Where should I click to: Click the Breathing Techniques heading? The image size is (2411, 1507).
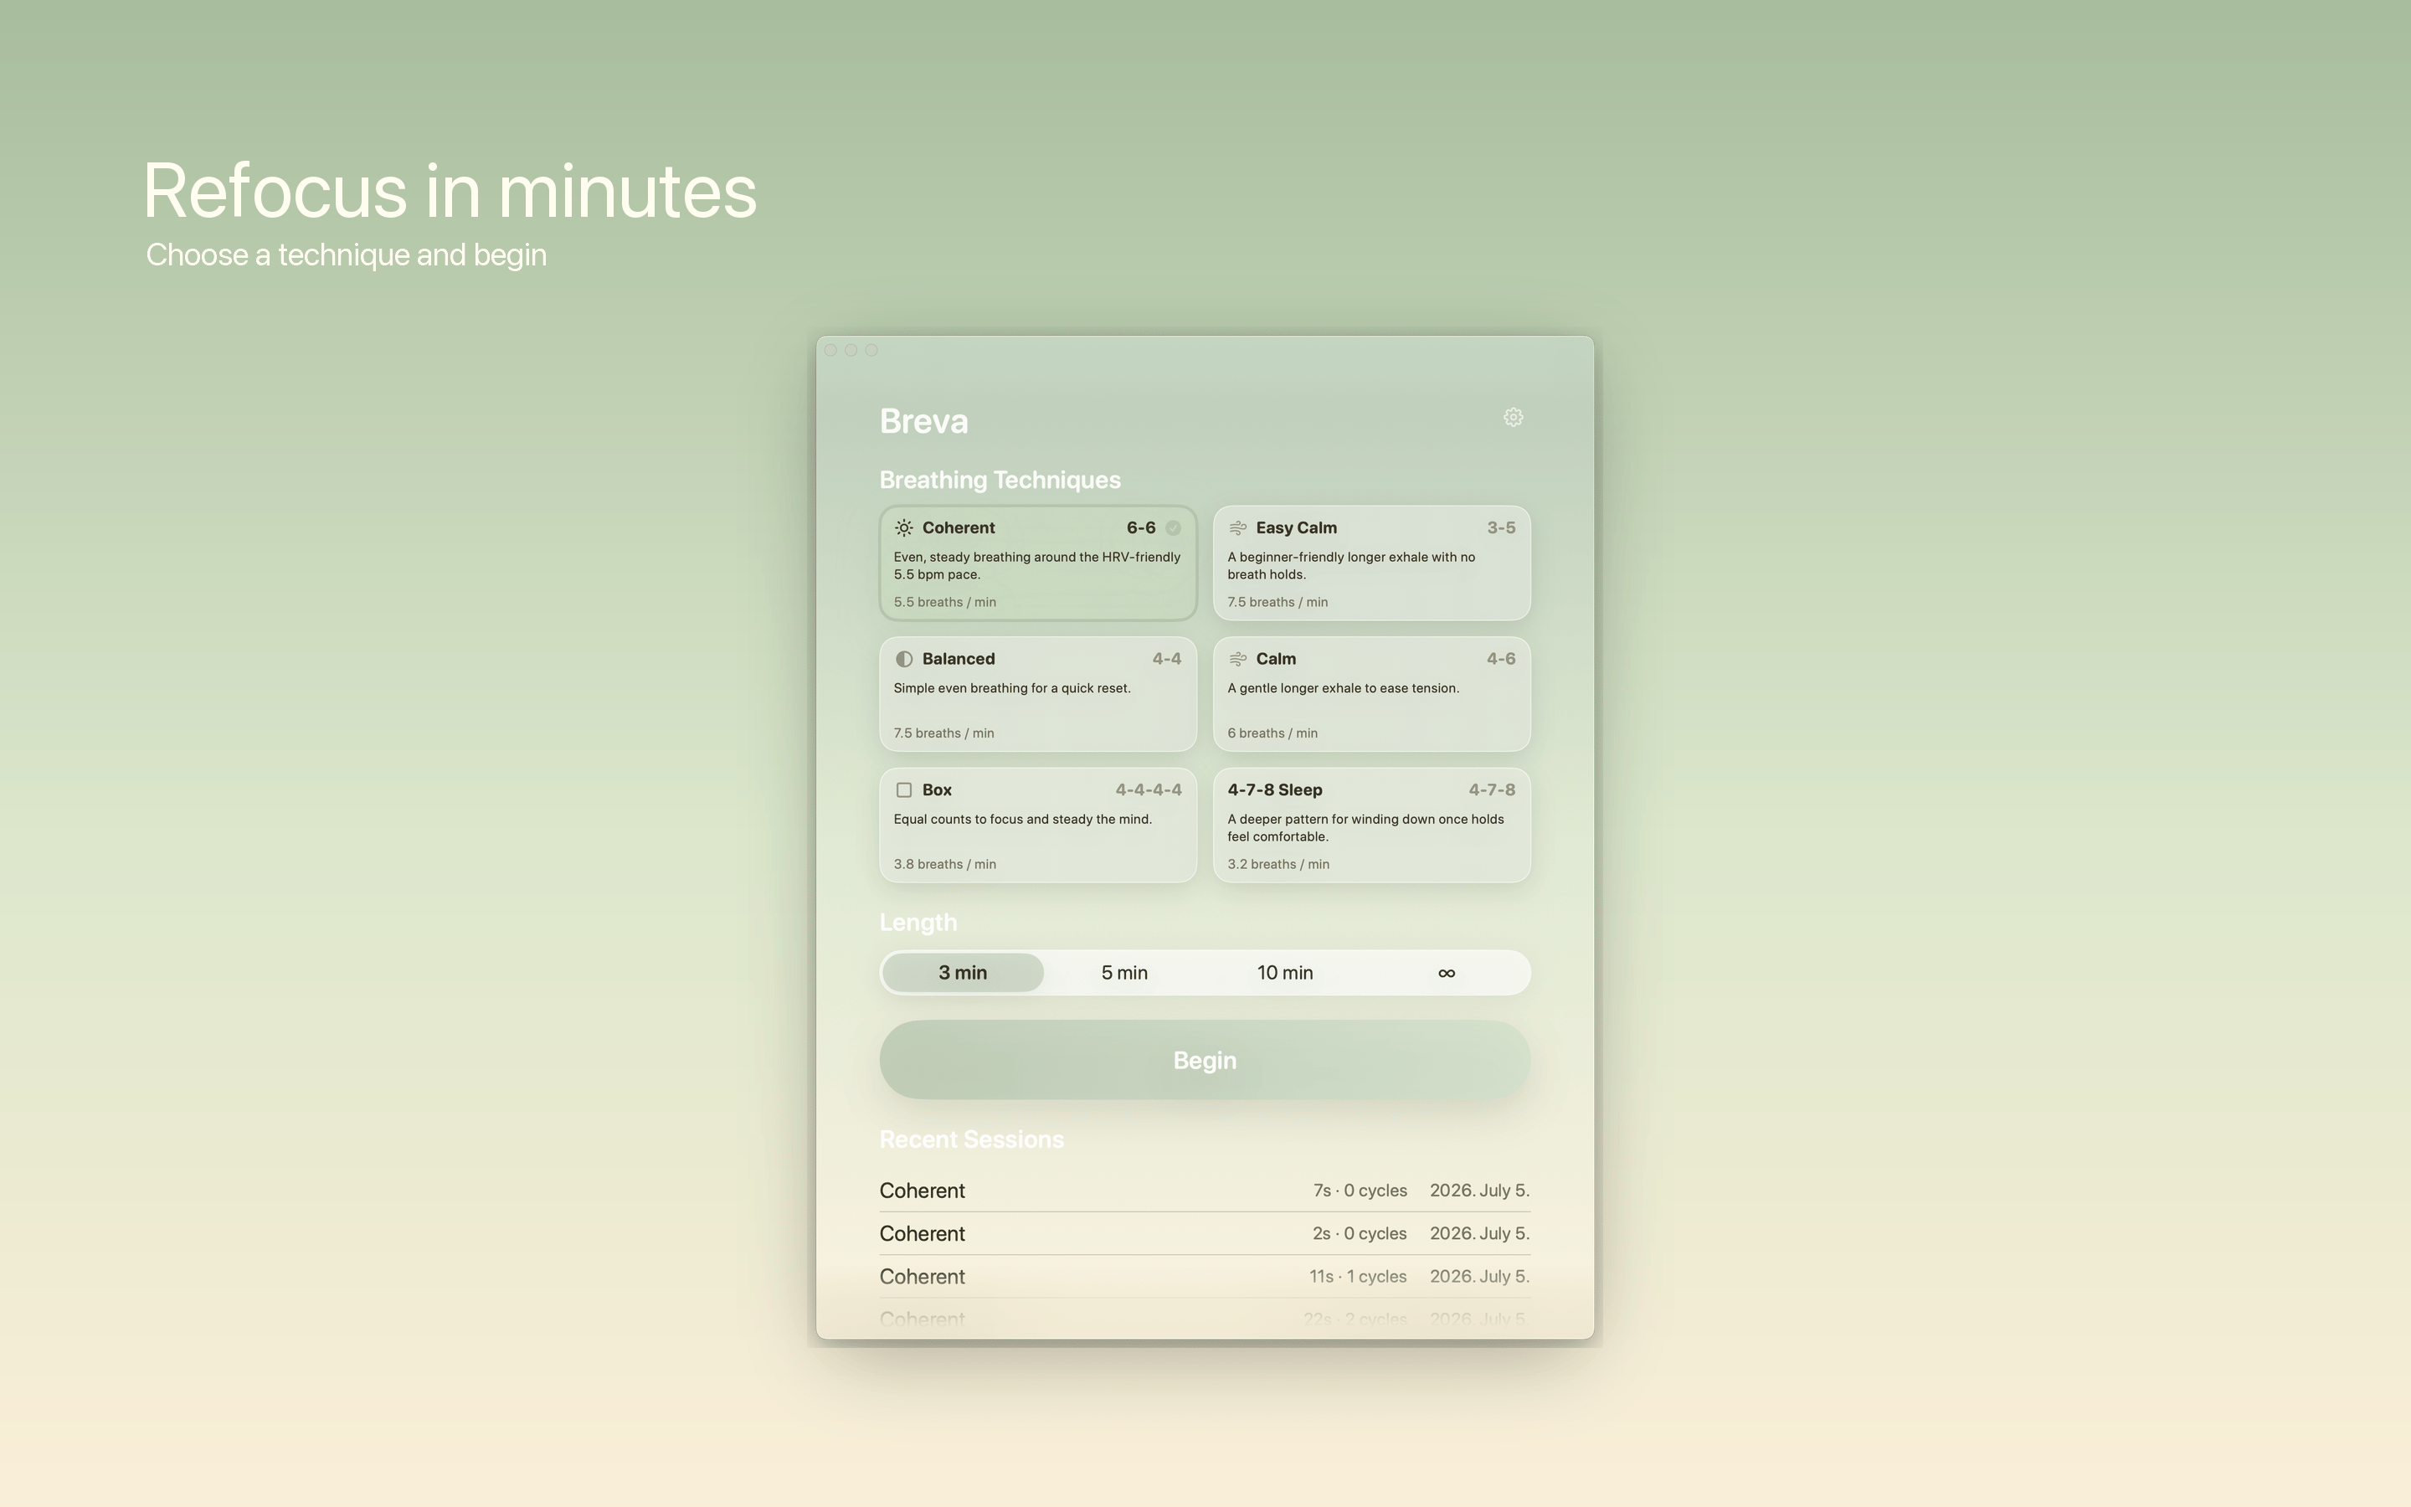[x=1000, y=481]
